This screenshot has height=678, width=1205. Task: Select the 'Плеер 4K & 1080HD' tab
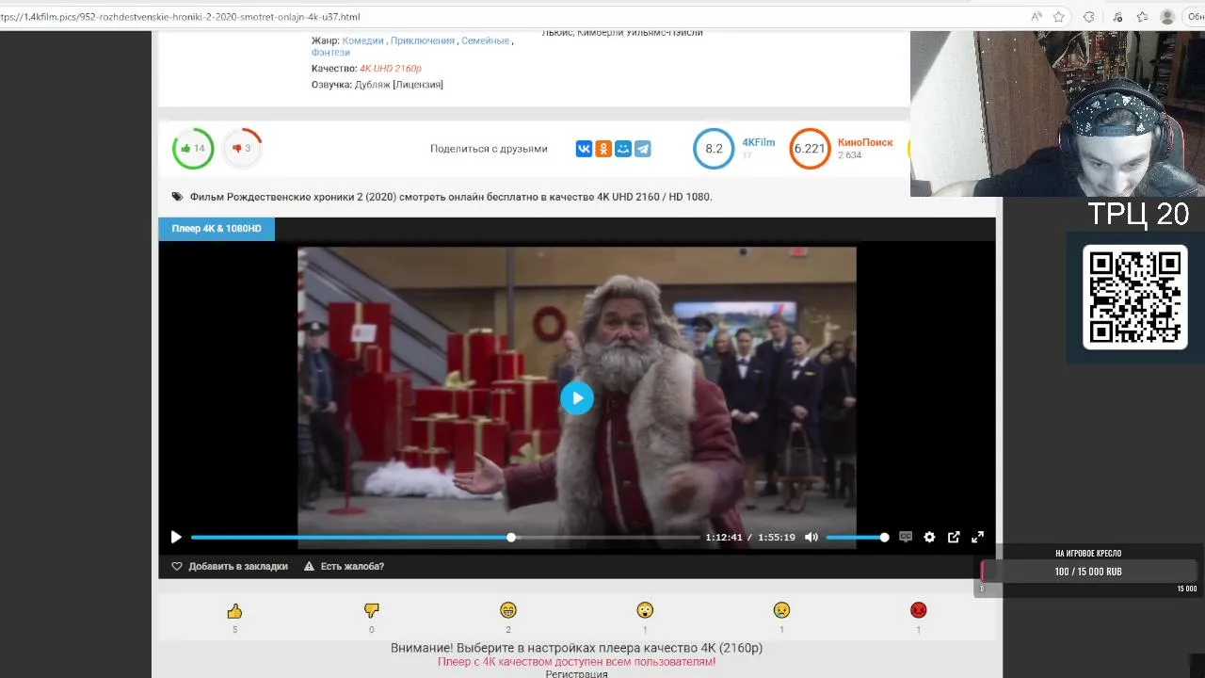(217, 229)
